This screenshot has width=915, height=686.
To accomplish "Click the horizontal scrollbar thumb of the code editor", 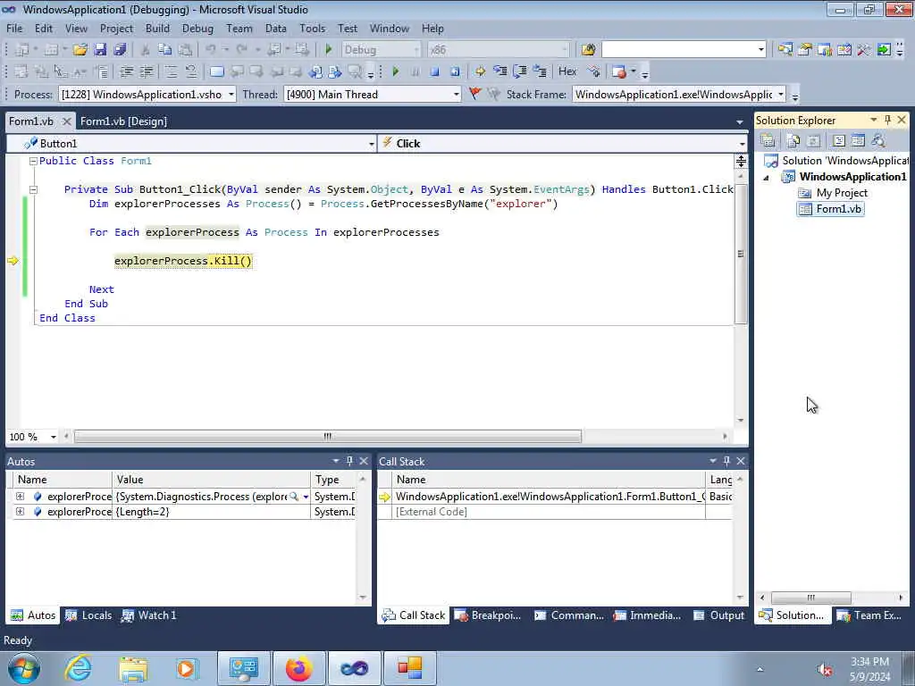I will pyautogui.click(x=327, y=436).
